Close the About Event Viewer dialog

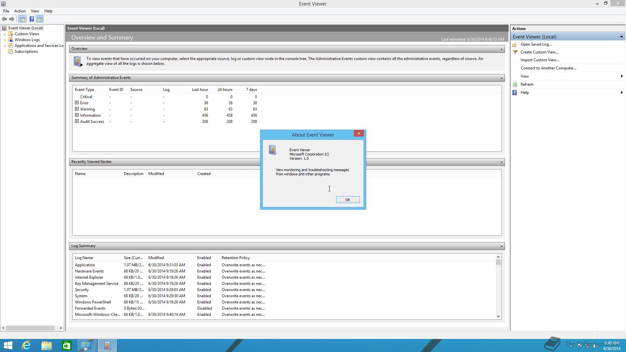[x=359, y=134]
